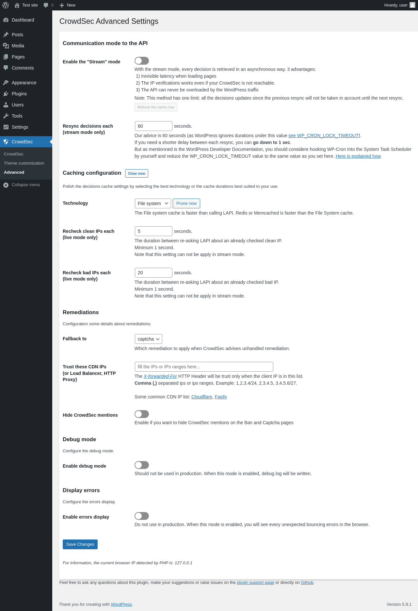Click the WordPress logo icon
This screenshot has width=418, height=611.
pos(6,5)
